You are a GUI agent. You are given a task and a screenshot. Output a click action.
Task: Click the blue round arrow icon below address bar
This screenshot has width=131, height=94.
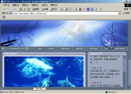point(4,17)
